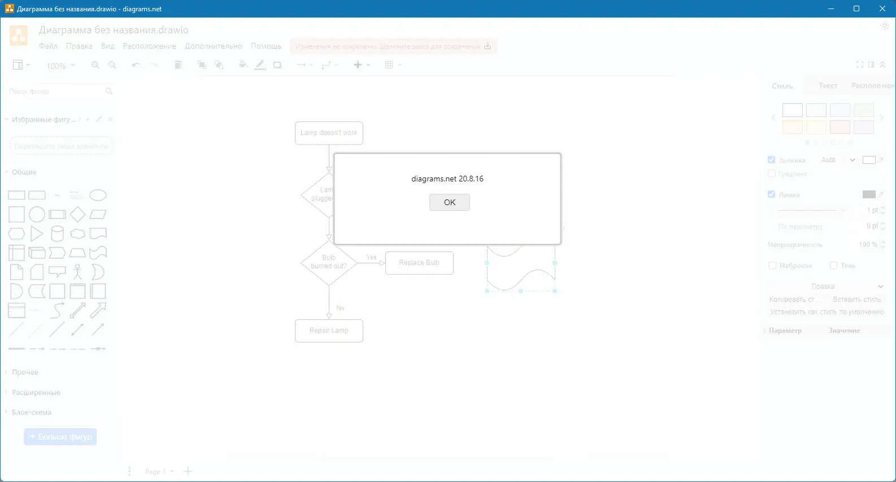
Task: Click the unsaved changes save banner
Action: 394,46
